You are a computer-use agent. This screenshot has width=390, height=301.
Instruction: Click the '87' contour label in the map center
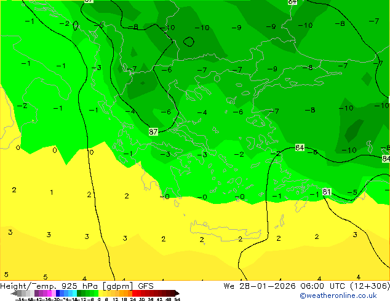tap(153, 131)
